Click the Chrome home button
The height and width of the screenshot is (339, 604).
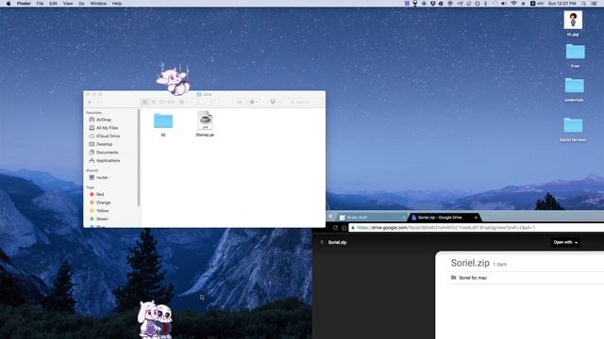coord(344,228)
